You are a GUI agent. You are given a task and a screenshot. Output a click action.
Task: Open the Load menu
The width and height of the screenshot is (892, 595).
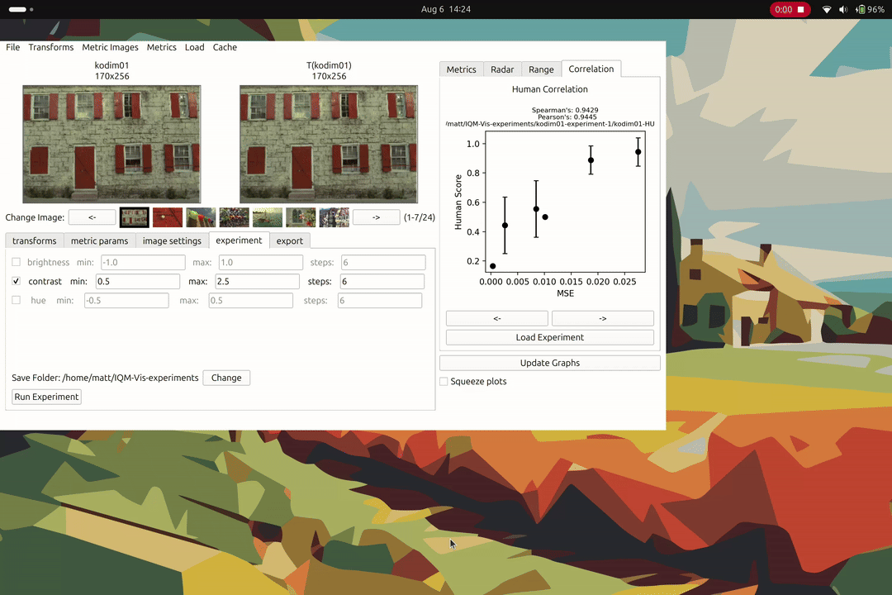coord(195,47)
